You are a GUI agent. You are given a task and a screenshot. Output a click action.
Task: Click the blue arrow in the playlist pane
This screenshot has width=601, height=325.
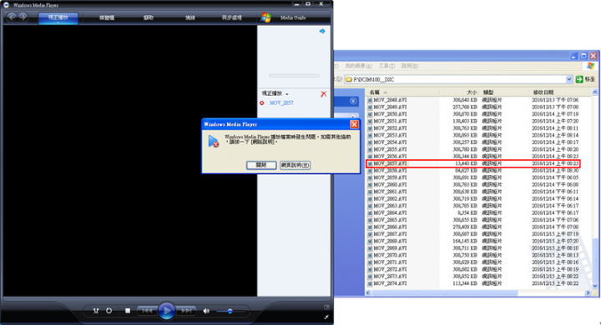click(322, 32)
